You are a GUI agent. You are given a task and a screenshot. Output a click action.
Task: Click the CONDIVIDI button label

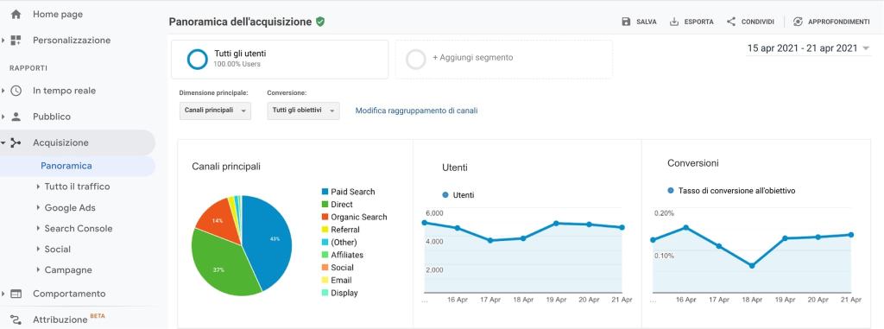[758, 22]
